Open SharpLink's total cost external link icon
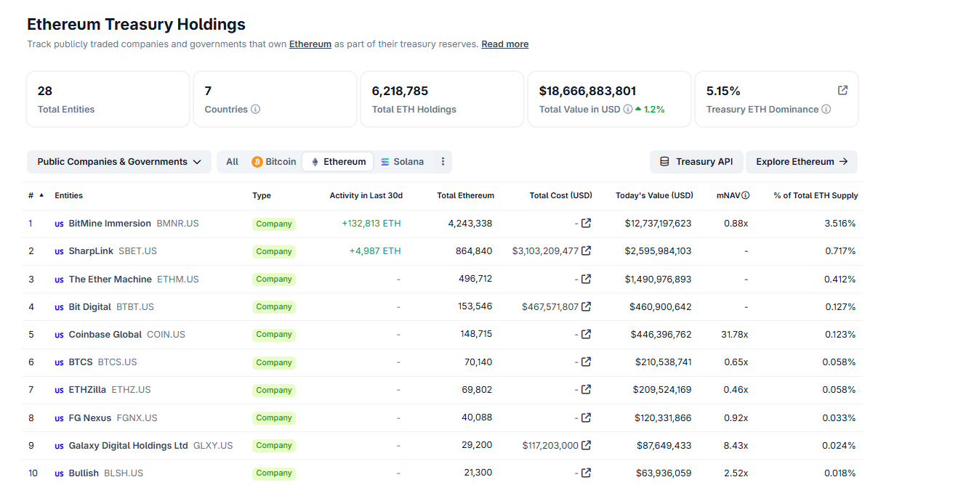974x485 pixels. [587, 251]
